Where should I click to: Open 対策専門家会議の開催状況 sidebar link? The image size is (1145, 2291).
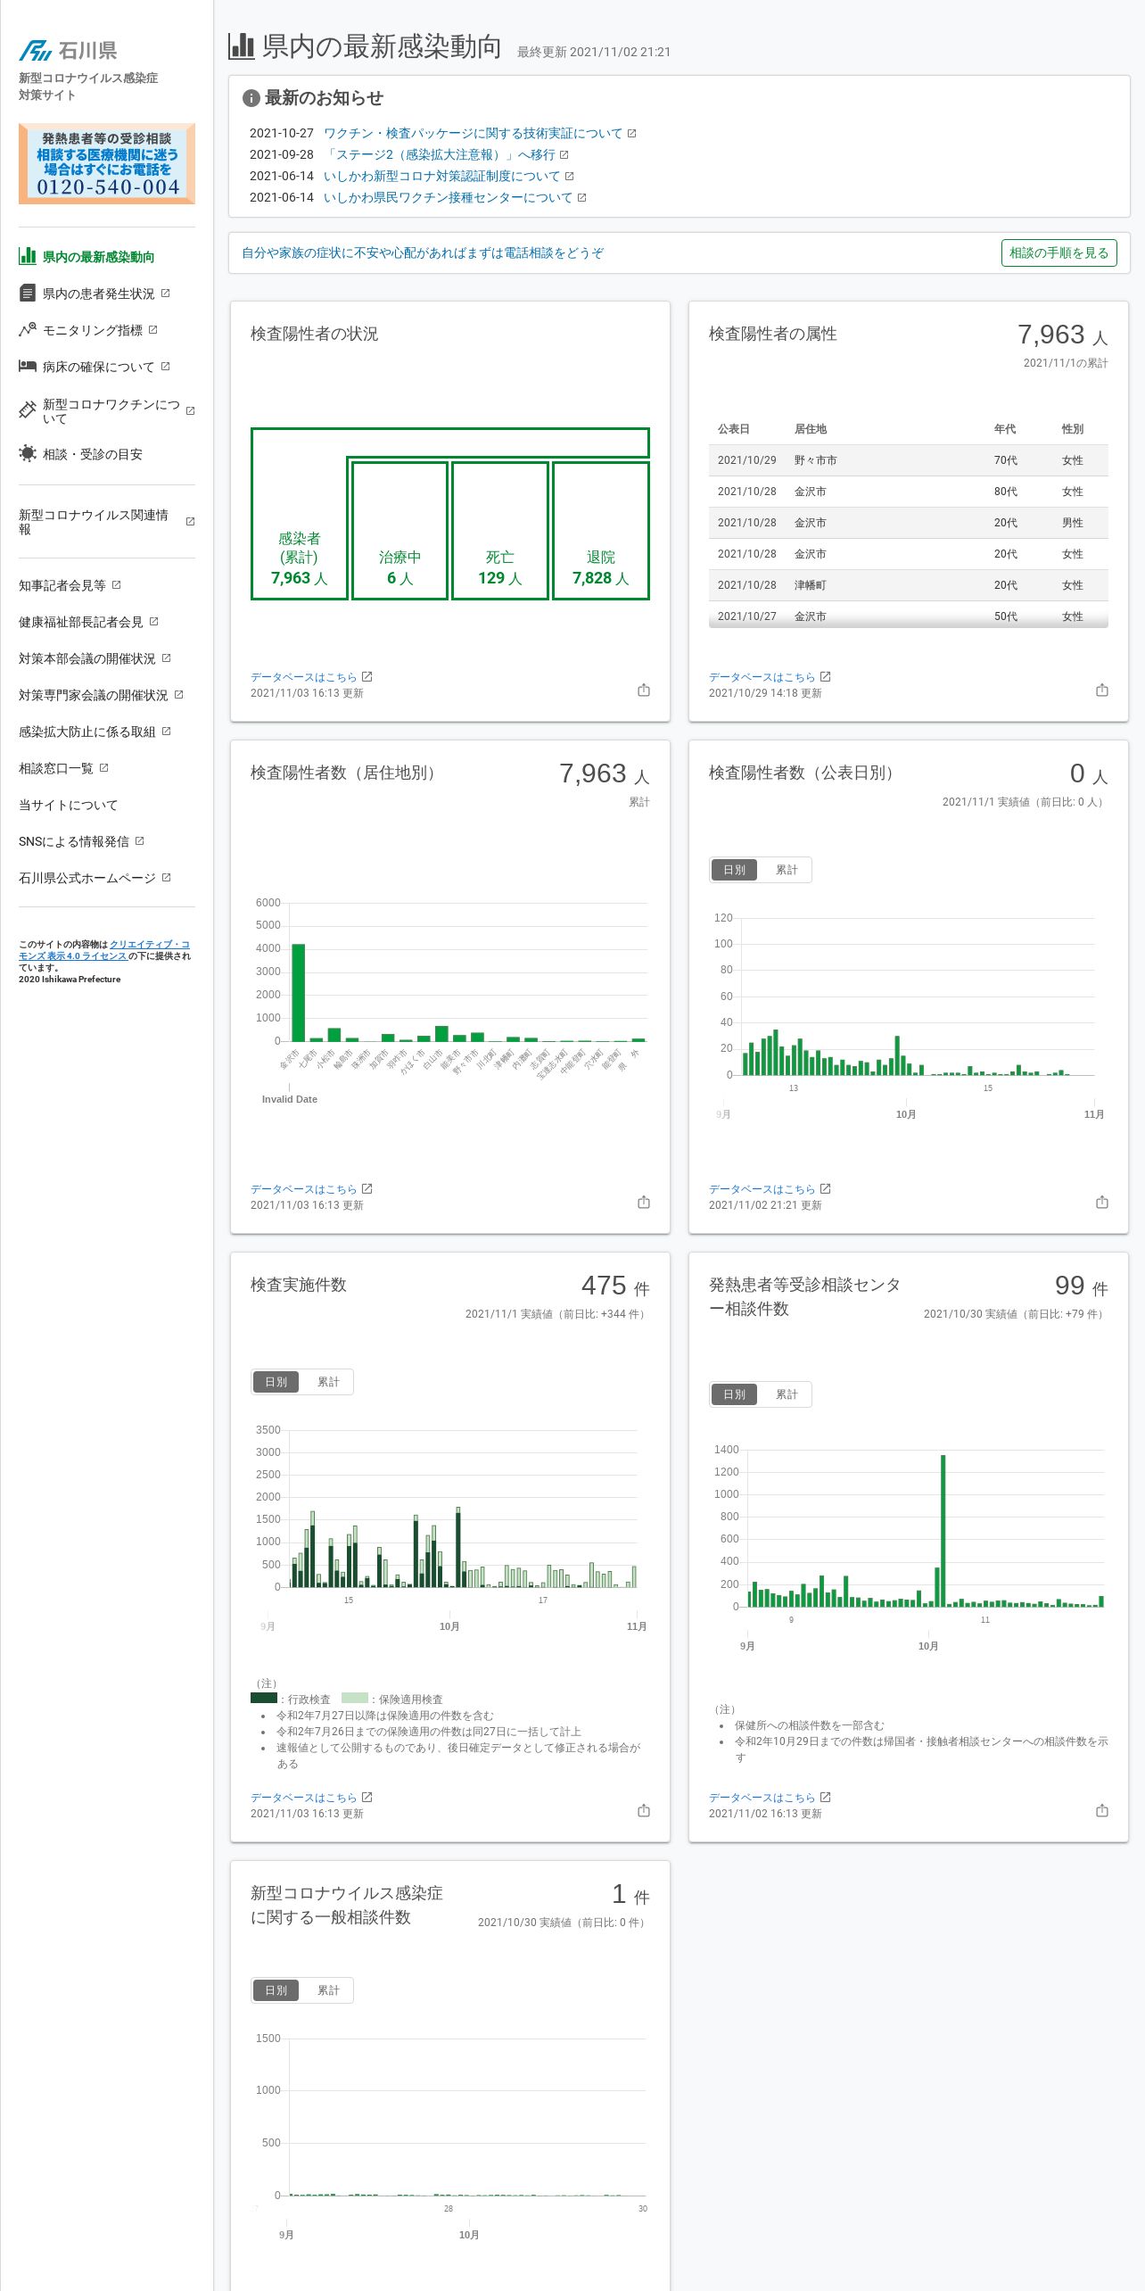tap(101, 695)
